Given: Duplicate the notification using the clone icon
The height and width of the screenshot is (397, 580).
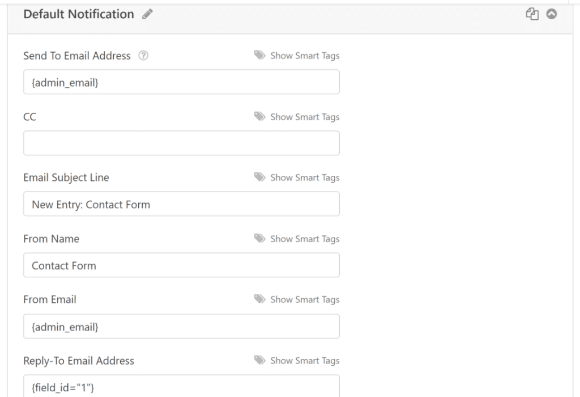Looking at the screenshot, I should click(x=531, y=14).
